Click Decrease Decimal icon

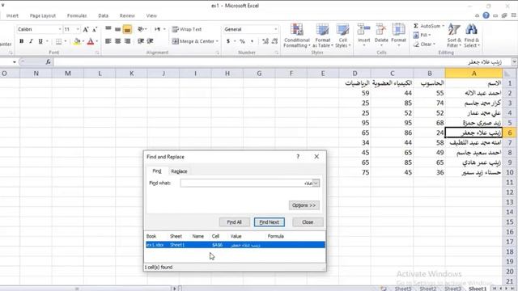(x=274, y=41)
